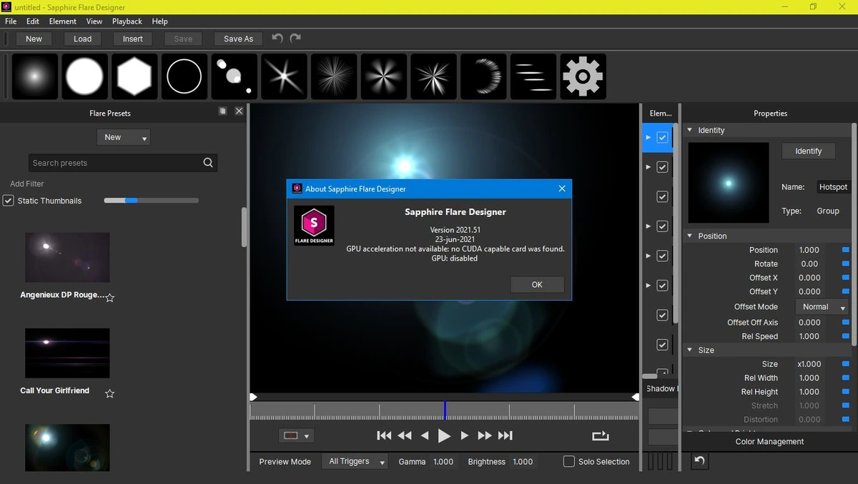The height and width of the screenshot is (484, 858).
Task: Collapse the Identity section
Action: pos(689,130)
